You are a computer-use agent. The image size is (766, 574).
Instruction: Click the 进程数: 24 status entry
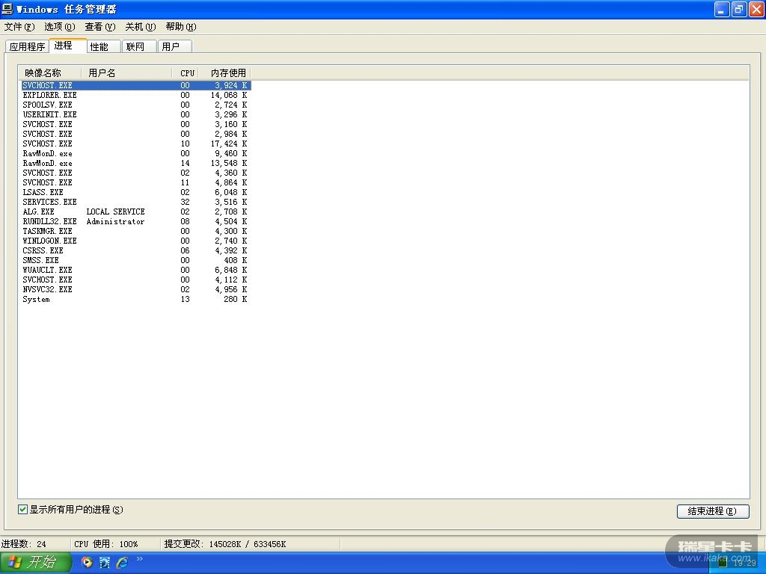(x=24, y=544)
